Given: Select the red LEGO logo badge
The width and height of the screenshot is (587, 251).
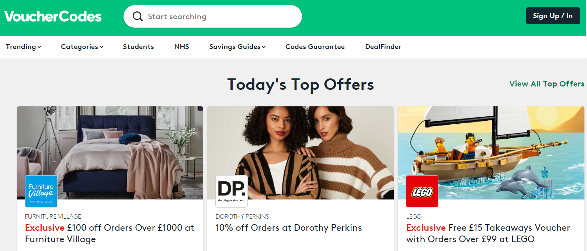Looking at the screenshot, I should tap(422, 191).
